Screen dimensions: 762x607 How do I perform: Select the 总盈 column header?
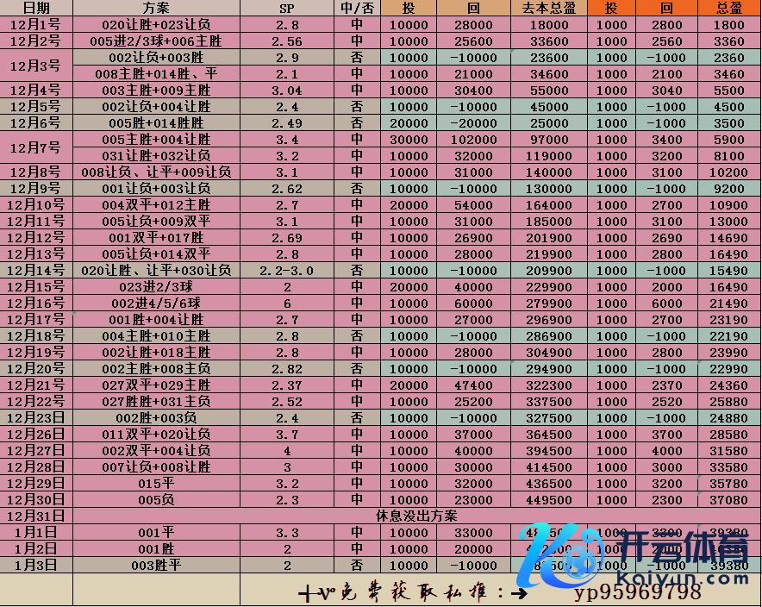coord(729,8)
